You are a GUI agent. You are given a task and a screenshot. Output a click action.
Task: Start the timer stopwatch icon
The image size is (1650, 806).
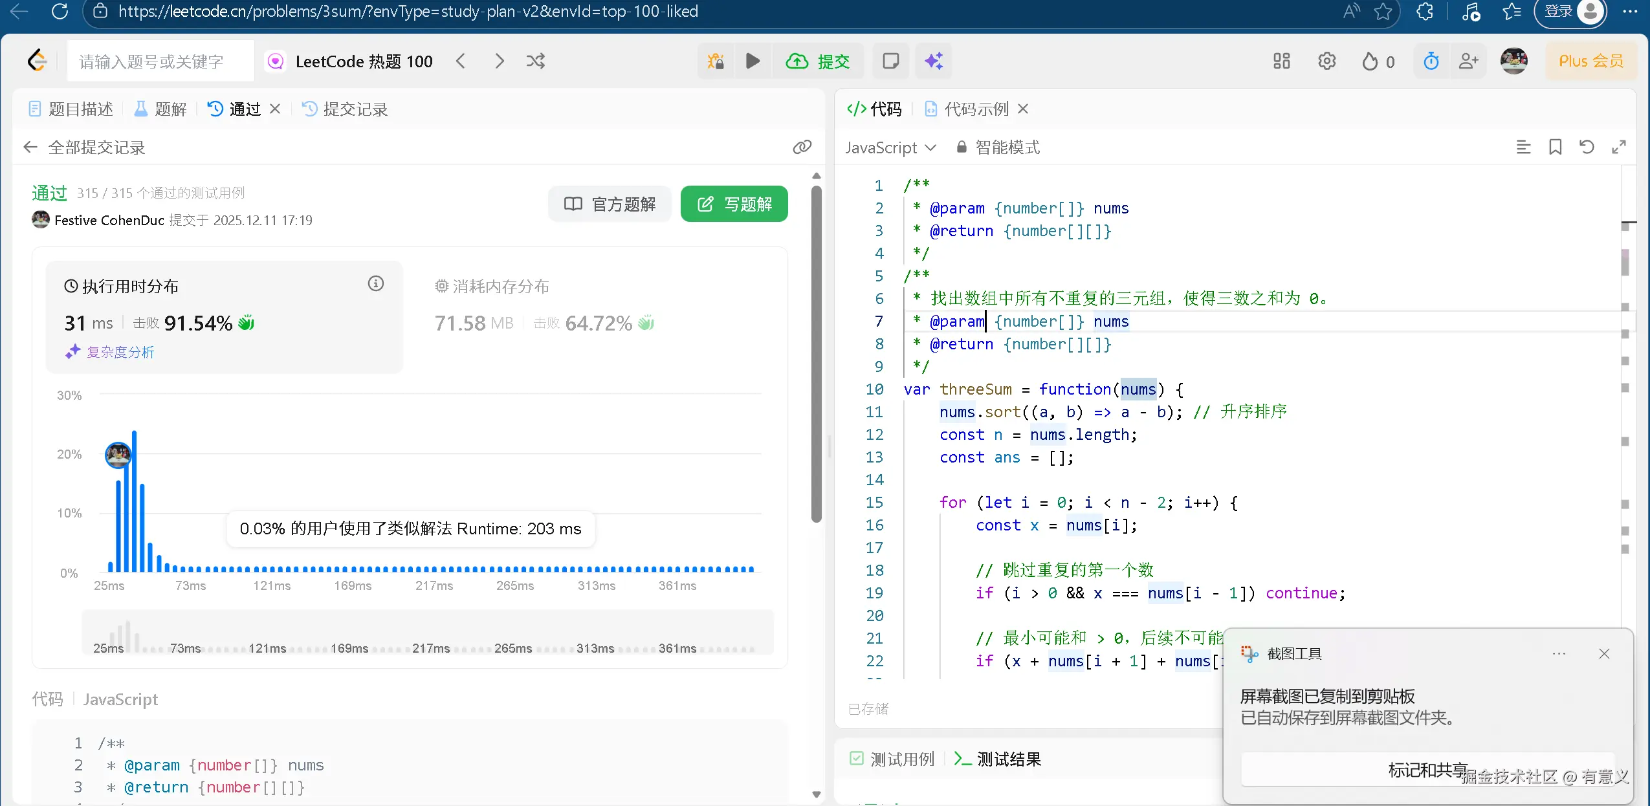point(1431,61)
